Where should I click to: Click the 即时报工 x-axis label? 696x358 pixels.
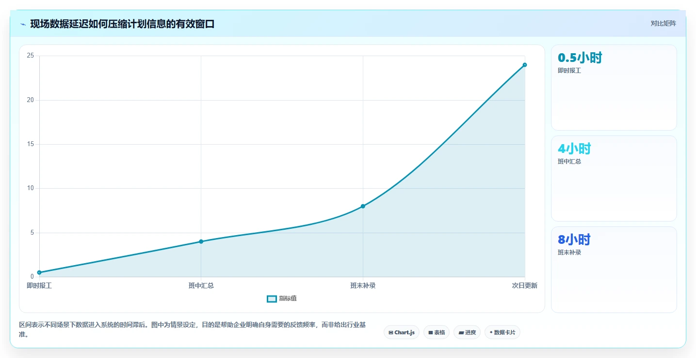[39, 285]
